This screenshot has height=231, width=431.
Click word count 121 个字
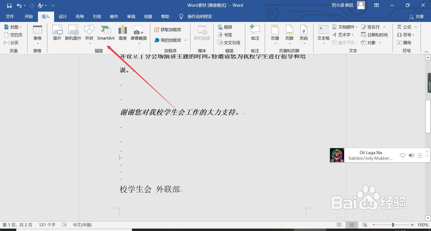(47, 225)
